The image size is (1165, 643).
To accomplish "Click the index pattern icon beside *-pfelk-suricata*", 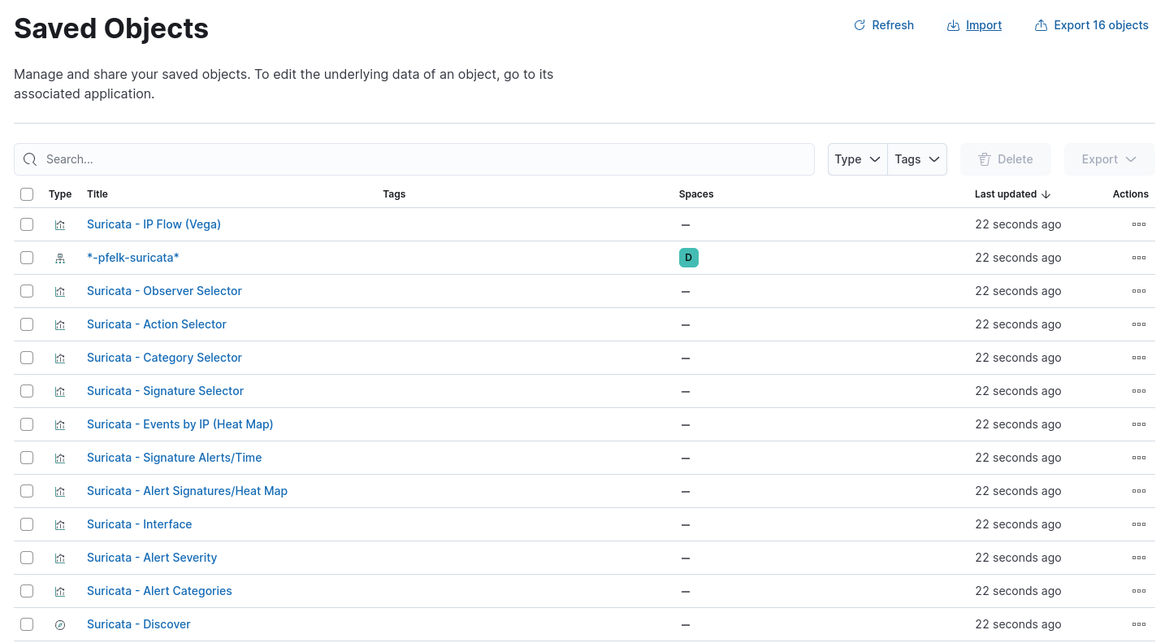I will (59, 259).
